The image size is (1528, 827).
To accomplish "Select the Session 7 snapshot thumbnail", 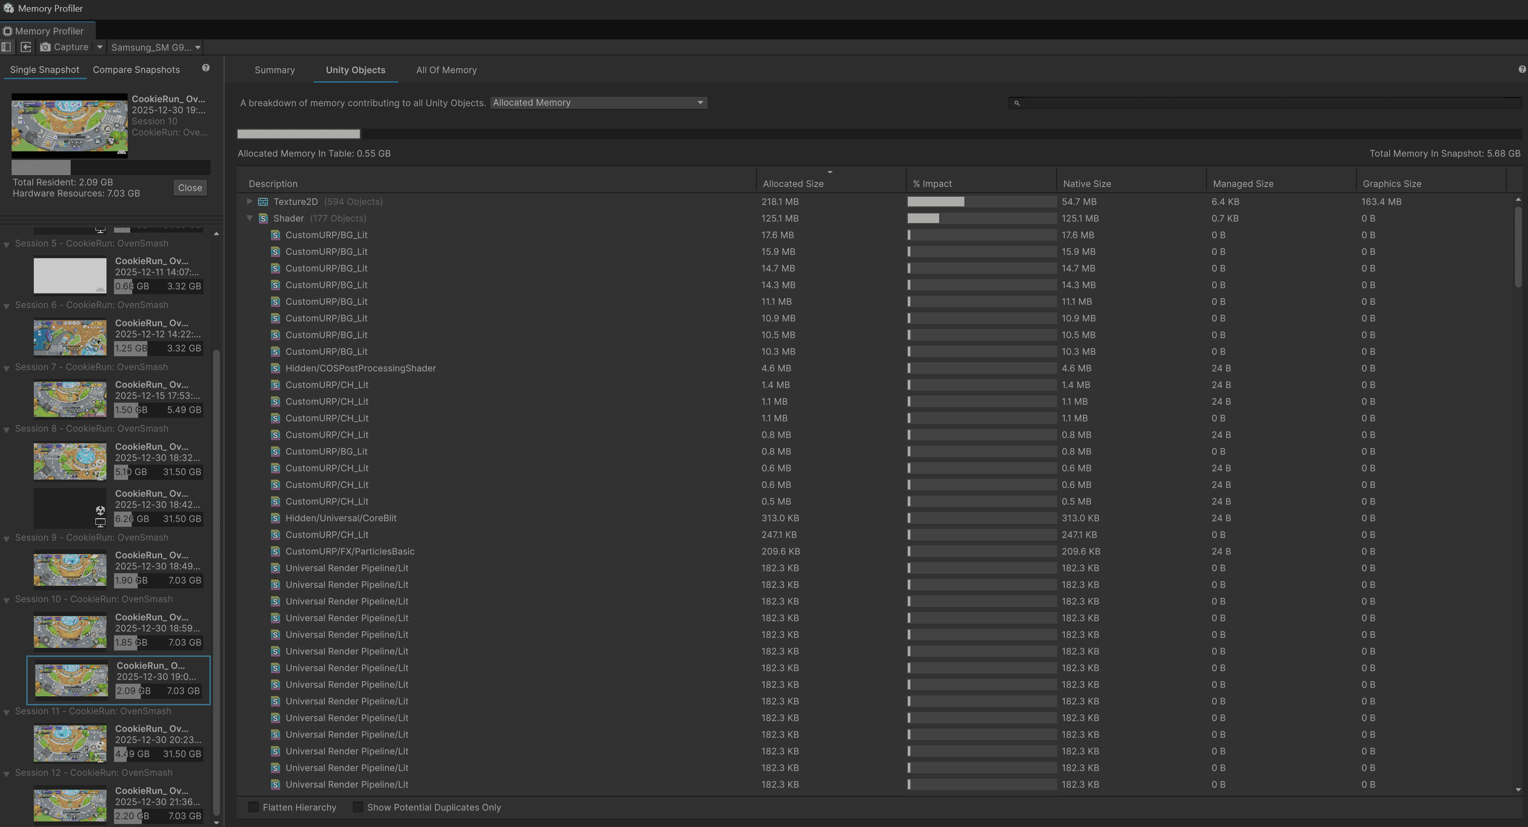I will click(70, 399).
